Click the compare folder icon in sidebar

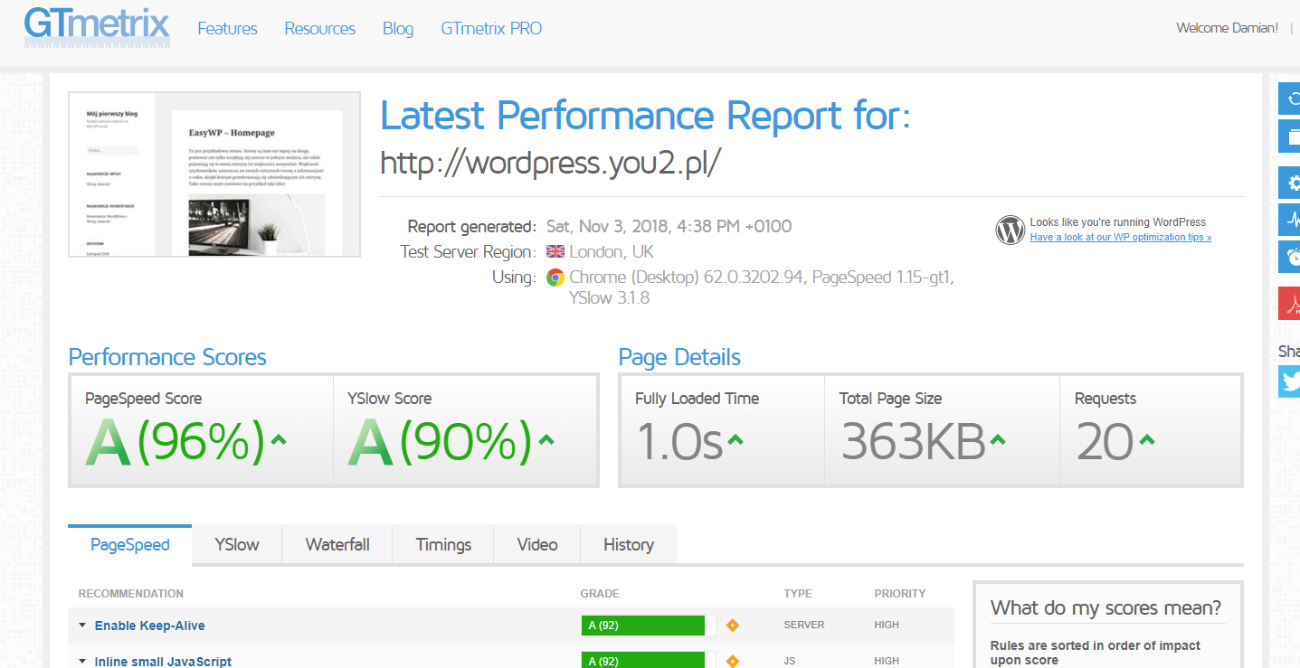tap(1289, 136)
